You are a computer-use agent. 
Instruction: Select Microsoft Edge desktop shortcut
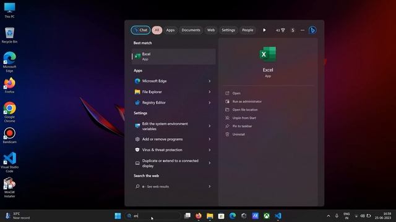click(10, 62)
